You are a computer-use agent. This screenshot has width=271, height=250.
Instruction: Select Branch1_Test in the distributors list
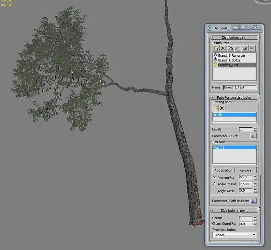tap(235, 65)
